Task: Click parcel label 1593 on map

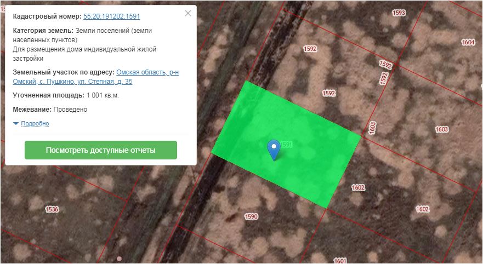Action: point(399,13)
